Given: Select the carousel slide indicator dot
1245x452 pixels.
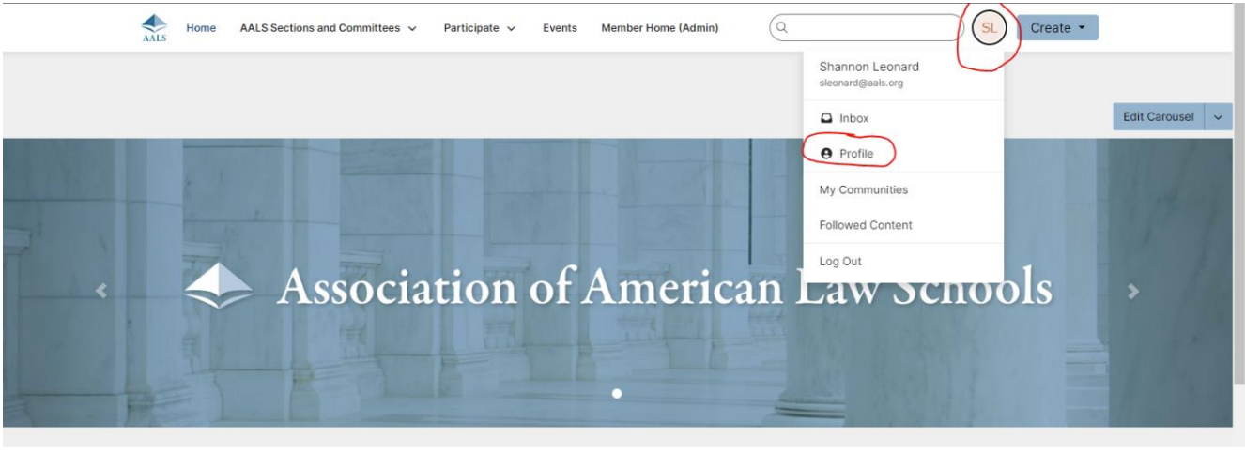Looking at the screenshot, I should pos(617,394).
